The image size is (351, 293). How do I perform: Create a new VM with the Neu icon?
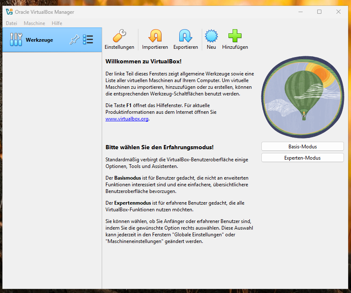click(211, 36)
